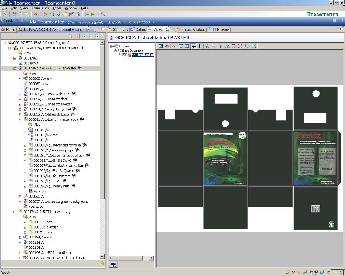Collapse the 2D Tree root node
This screenshot has height=276, width=345.
111,46
